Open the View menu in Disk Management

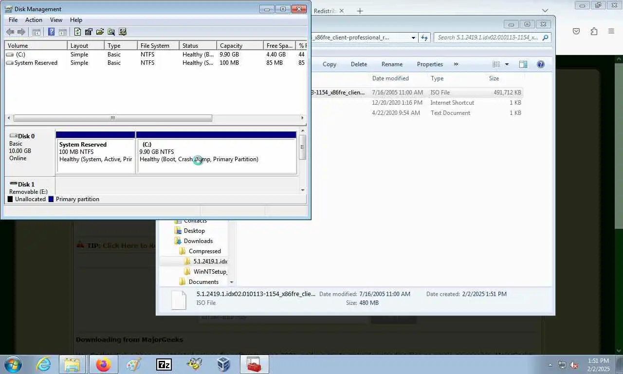(x=56, y=20)
